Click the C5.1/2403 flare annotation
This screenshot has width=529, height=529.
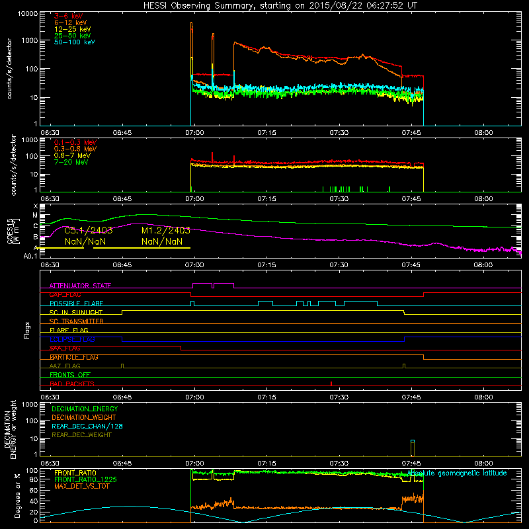[89, 230]
